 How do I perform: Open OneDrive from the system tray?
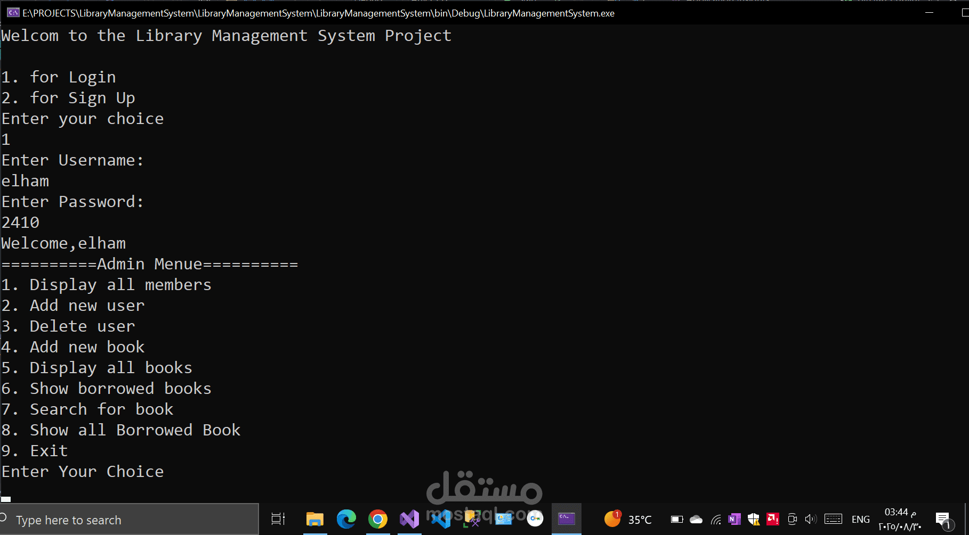tap(696, 518)
